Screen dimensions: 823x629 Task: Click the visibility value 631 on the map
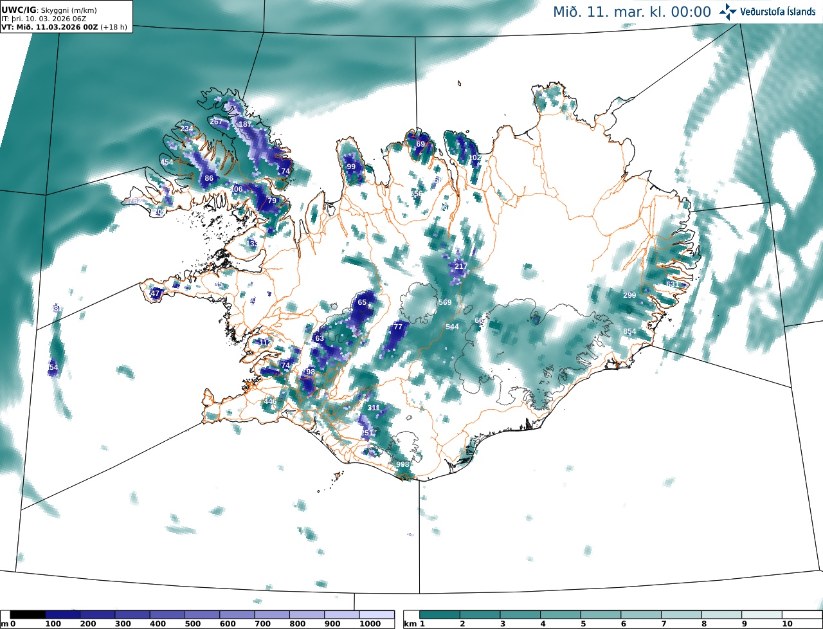click(x=673, y=284)
